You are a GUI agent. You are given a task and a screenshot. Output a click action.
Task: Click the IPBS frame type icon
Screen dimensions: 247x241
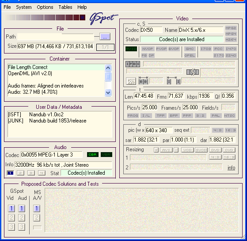133,64
